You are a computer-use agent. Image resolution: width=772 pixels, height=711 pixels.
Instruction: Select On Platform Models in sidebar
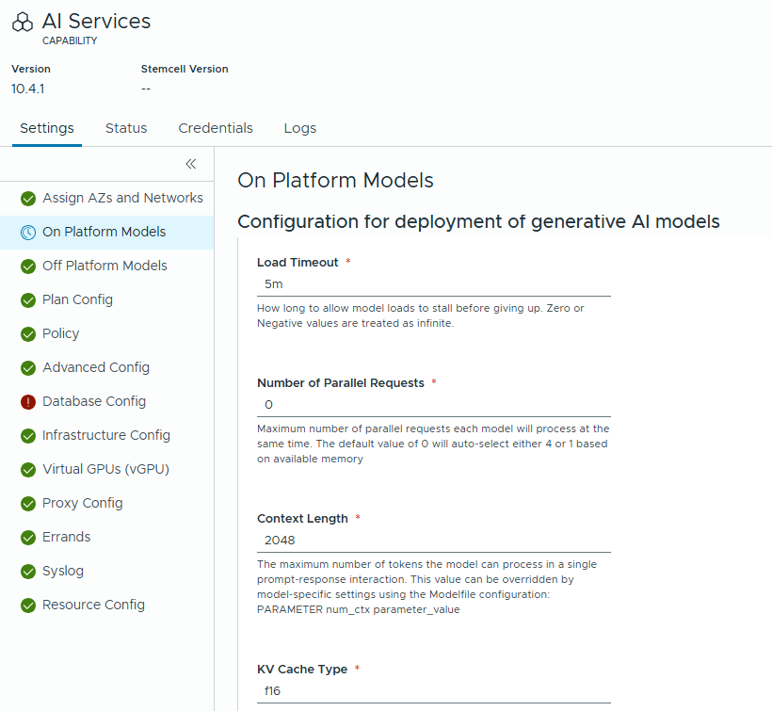[x=106, y=232]
